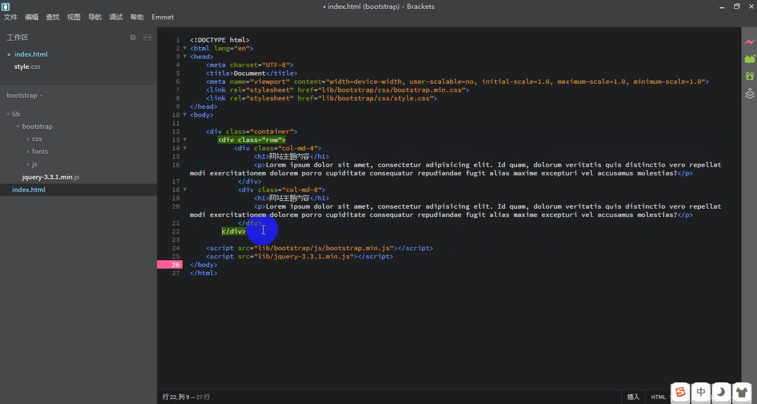Click line number 26 in the gutter
Viewport: 757px width, 404px height.
click(175, 264)
